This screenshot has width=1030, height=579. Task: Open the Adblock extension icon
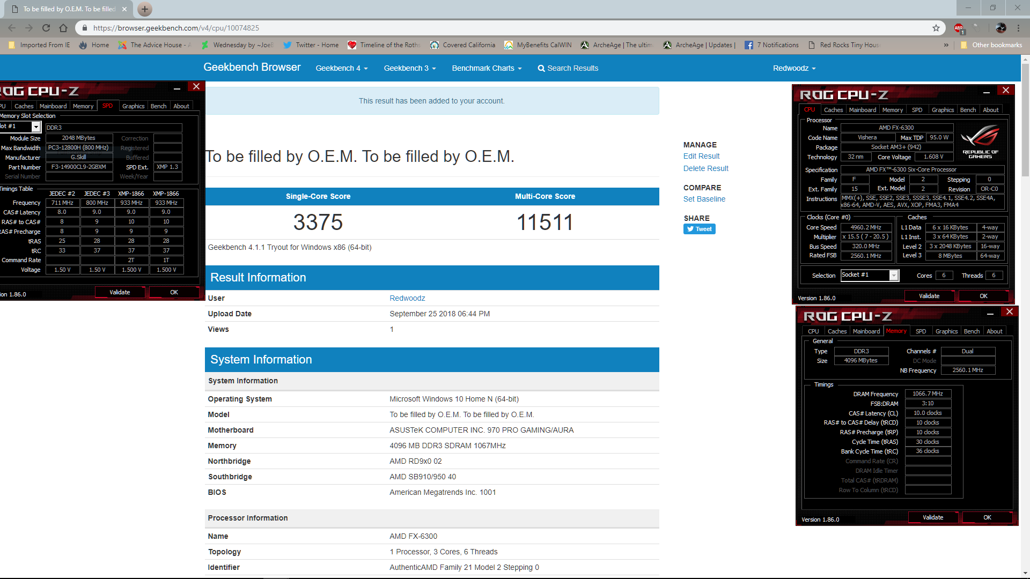point(959,28)
